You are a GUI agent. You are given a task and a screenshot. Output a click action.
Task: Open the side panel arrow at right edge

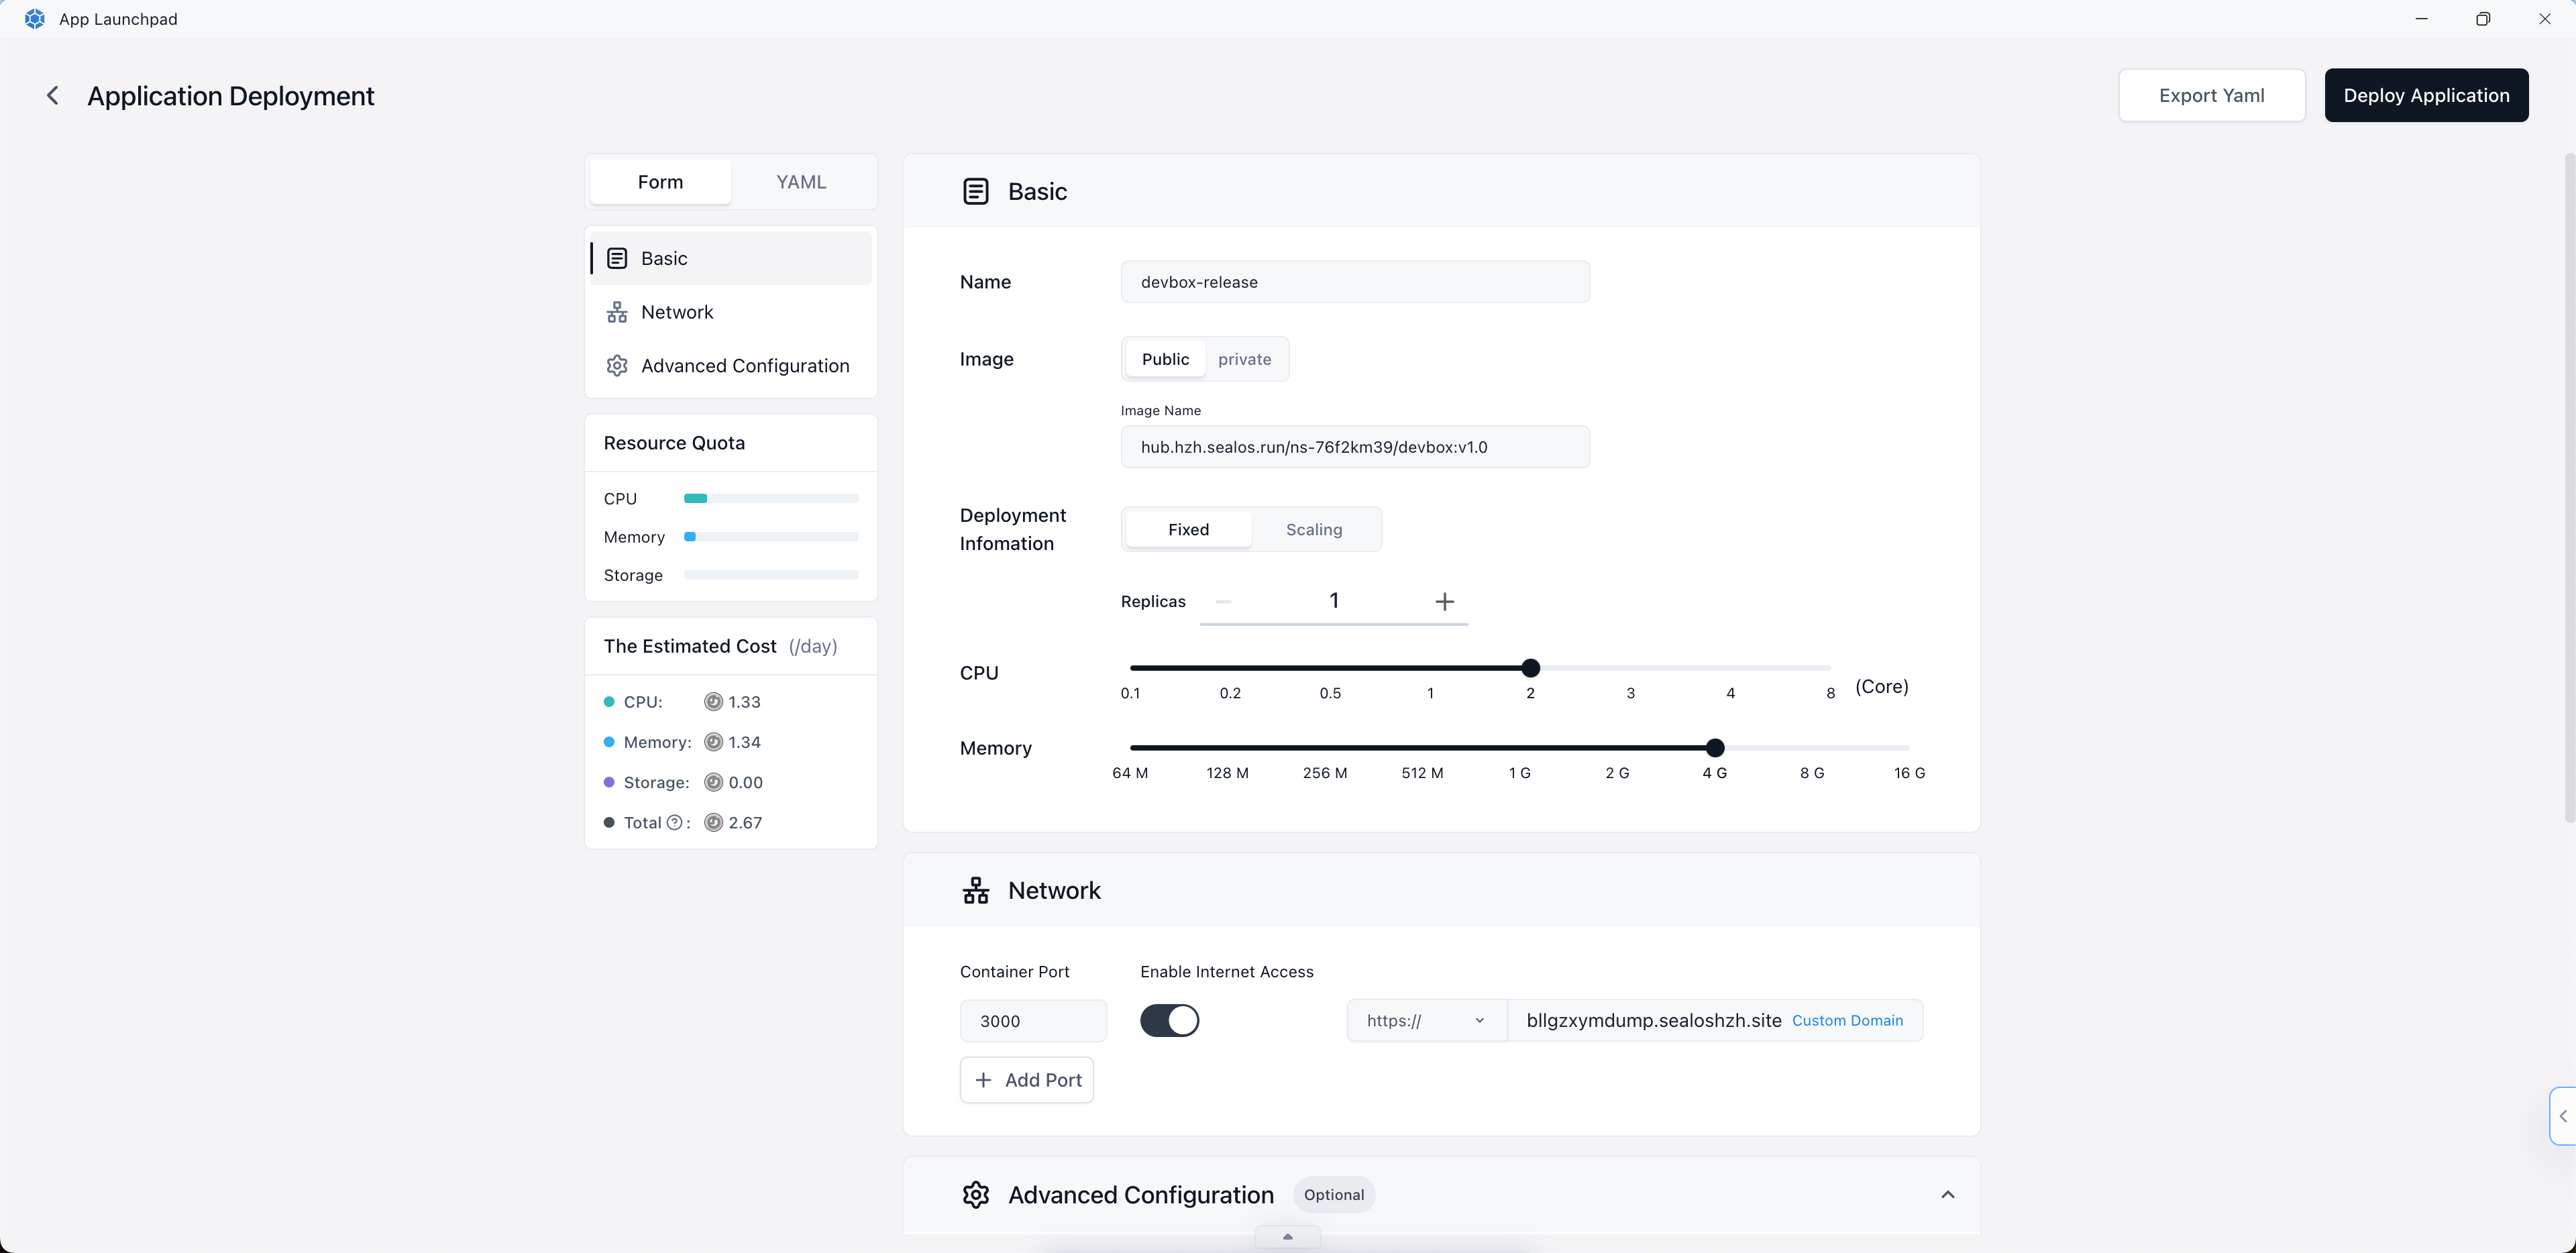click(2563, 1115)
